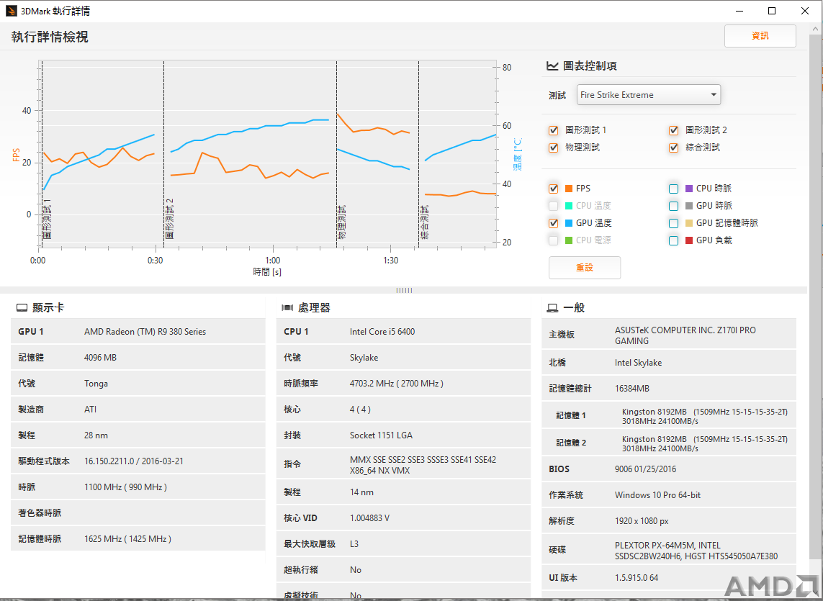Click the Tonga codename value

click(x=96, y=384)
